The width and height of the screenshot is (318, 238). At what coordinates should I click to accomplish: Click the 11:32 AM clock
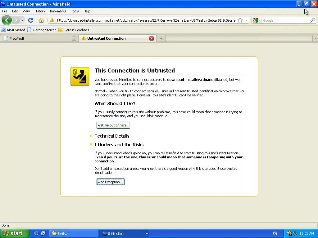tap(307, 233)
